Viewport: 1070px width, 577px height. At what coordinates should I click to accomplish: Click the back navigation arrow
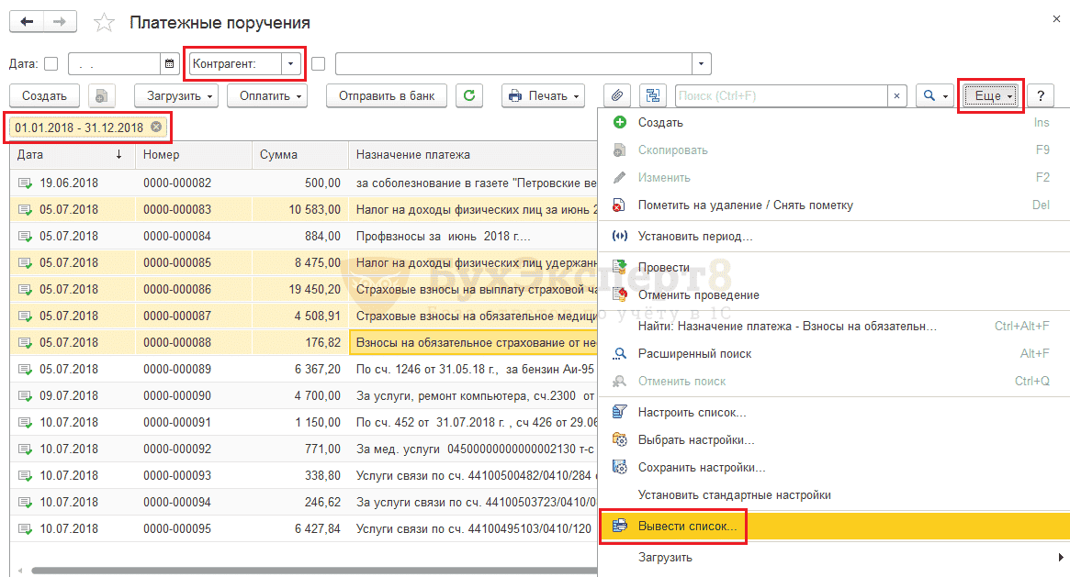point(27,22)
